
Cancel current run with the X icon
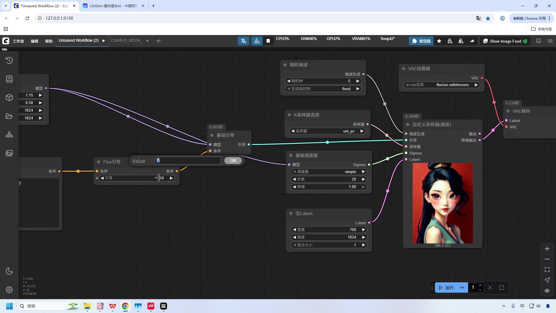[490, 287]
